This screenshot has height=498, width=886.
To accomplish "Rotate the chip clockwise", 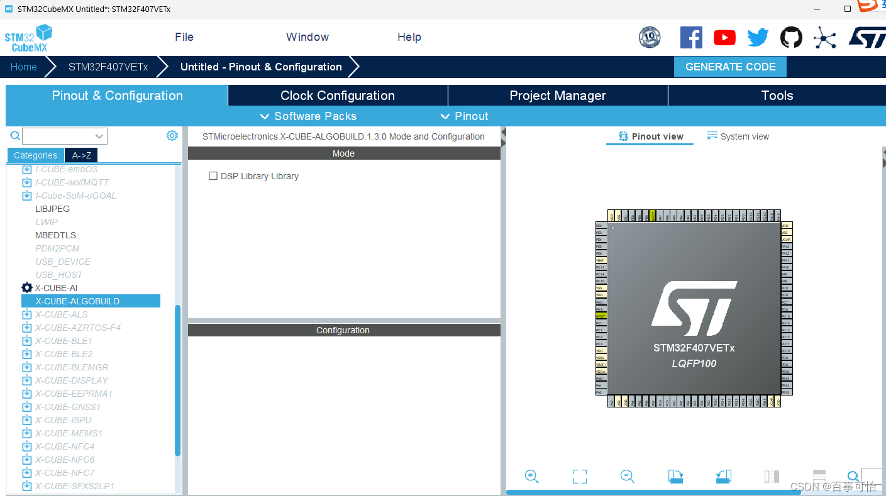I will [675, 477].
